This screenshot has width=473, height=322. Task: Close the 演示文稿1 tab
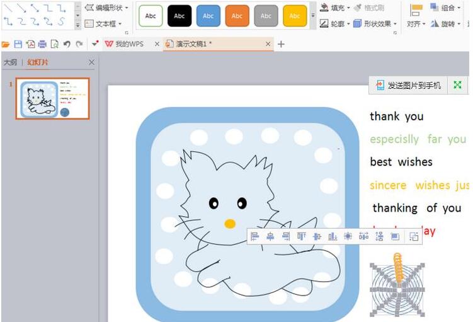pos(268,44)
